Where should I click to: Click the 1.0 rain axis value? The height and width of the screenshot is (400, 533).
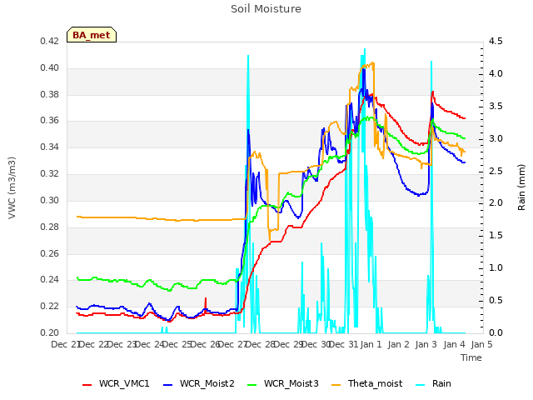click(496, 268)
